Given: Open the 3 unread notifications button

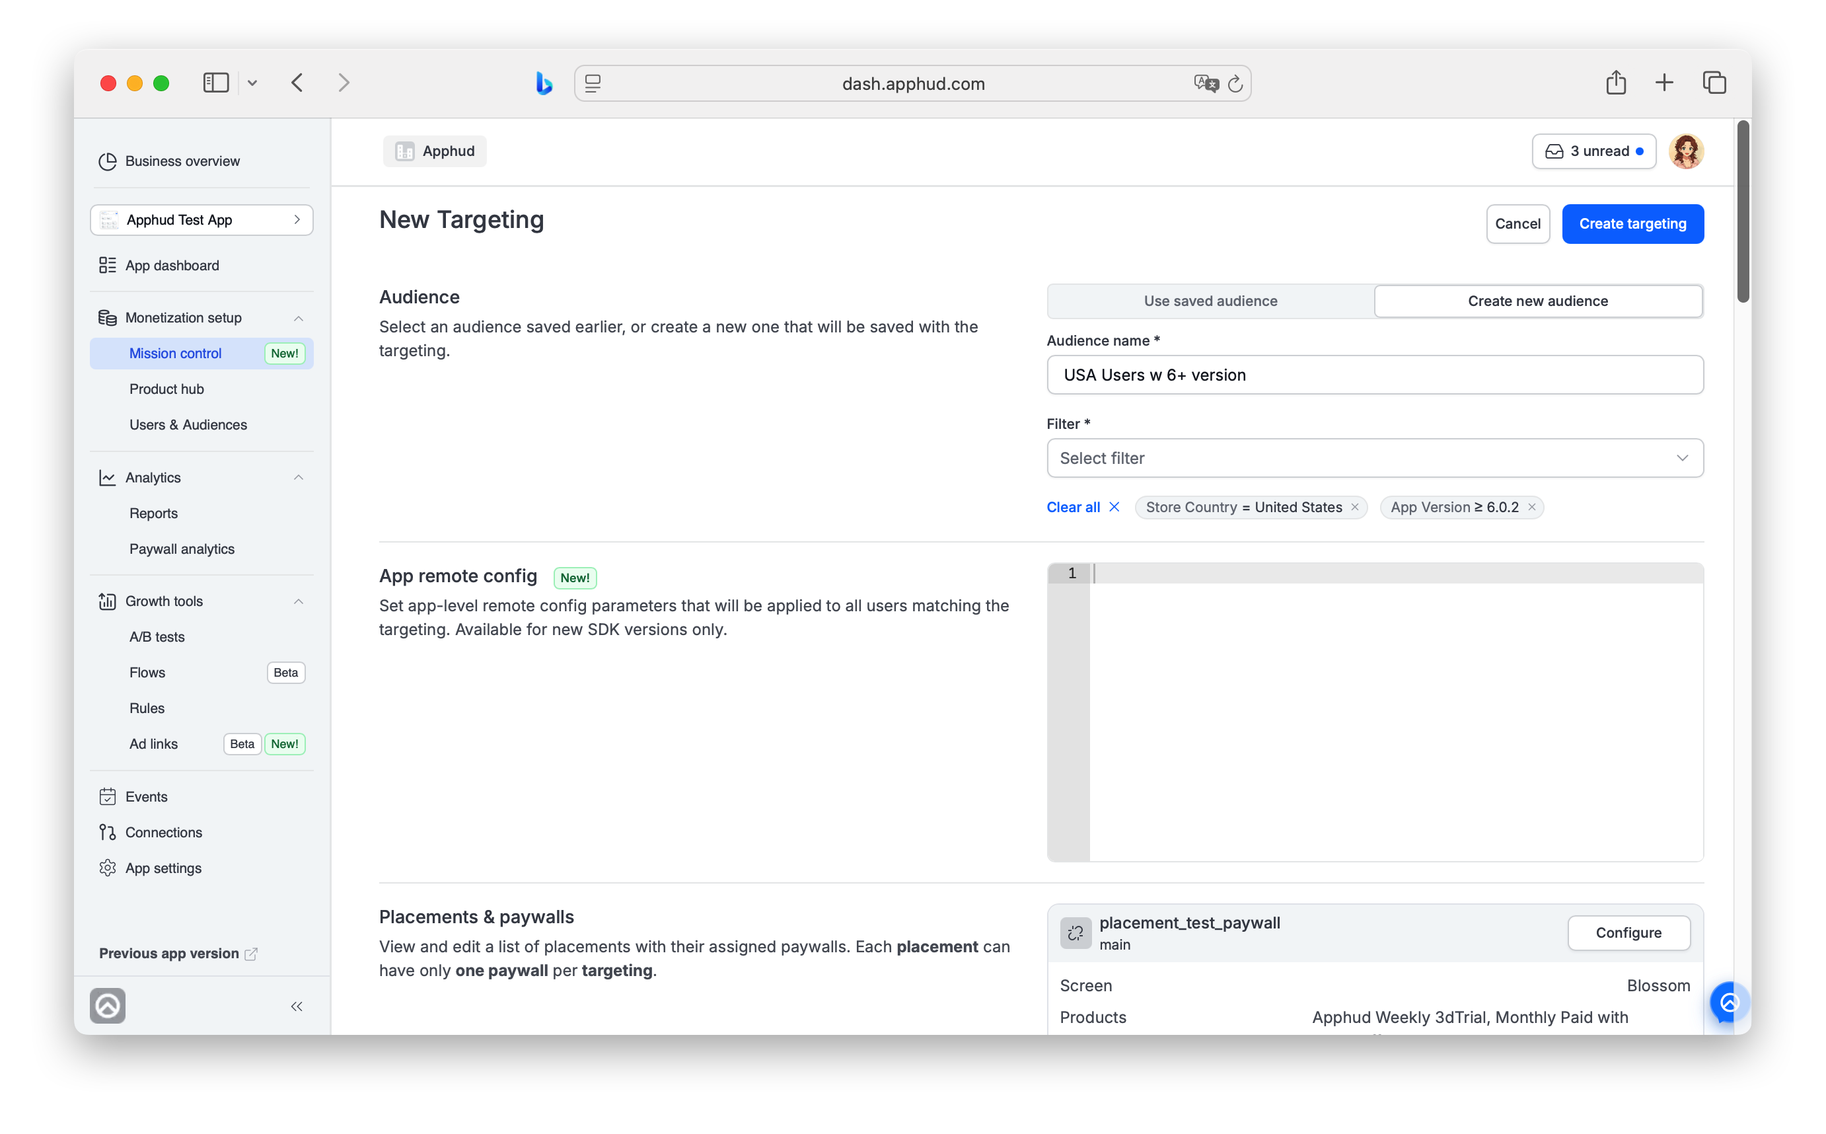Looking at the screenshot, I should 1594,151.
